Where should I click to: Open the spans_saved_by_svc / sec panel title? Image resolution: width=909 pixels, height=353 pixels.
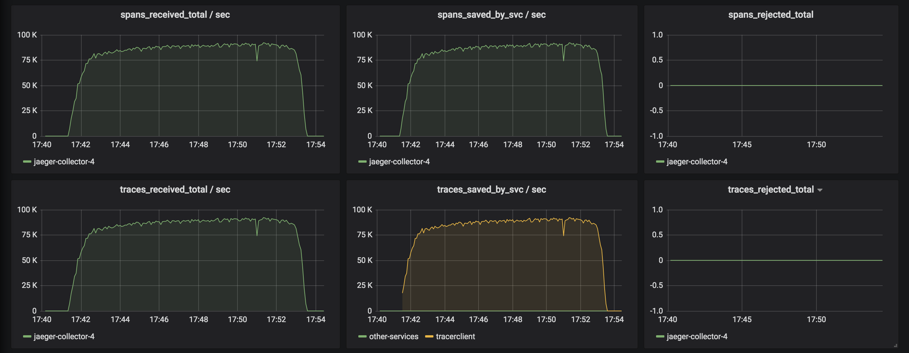(491, 15)
